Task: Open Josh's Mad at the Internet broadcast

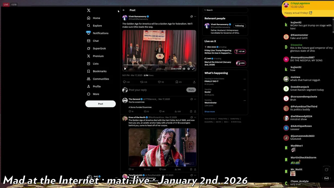Action: click(x=218, y=63)
